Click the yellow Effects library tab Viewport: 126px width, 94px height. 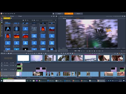click(x=7, y=18)
